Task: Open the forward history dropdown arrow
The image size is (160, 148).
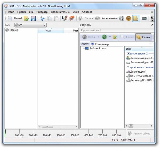Action: click(110, 37)
